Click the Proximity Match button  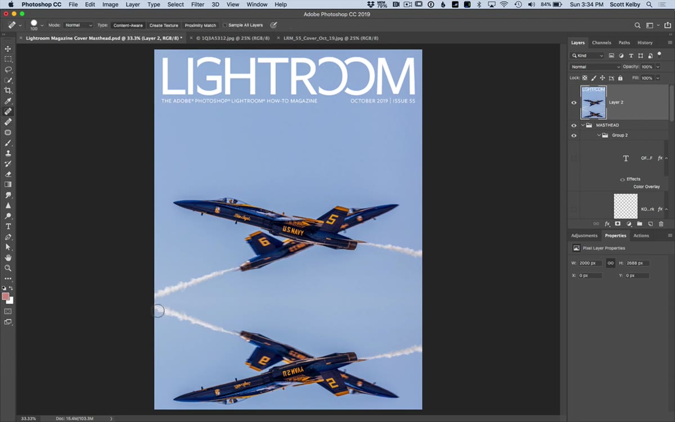coord(200,25)
